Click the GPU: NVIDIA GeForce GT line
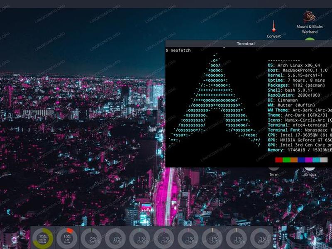 [300, 140]
